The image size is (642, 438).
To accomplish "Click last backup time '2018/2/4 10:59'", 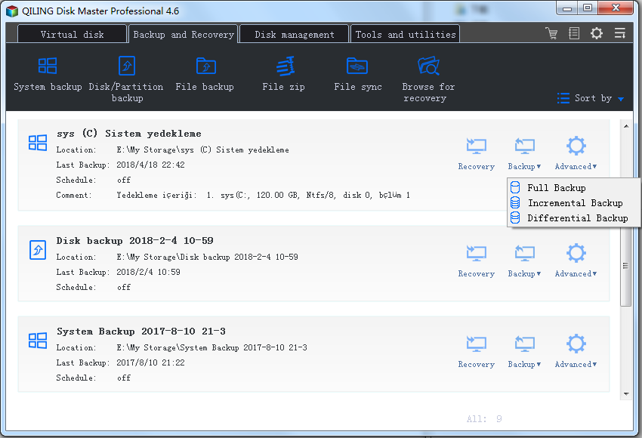I will tap(148, 272).
